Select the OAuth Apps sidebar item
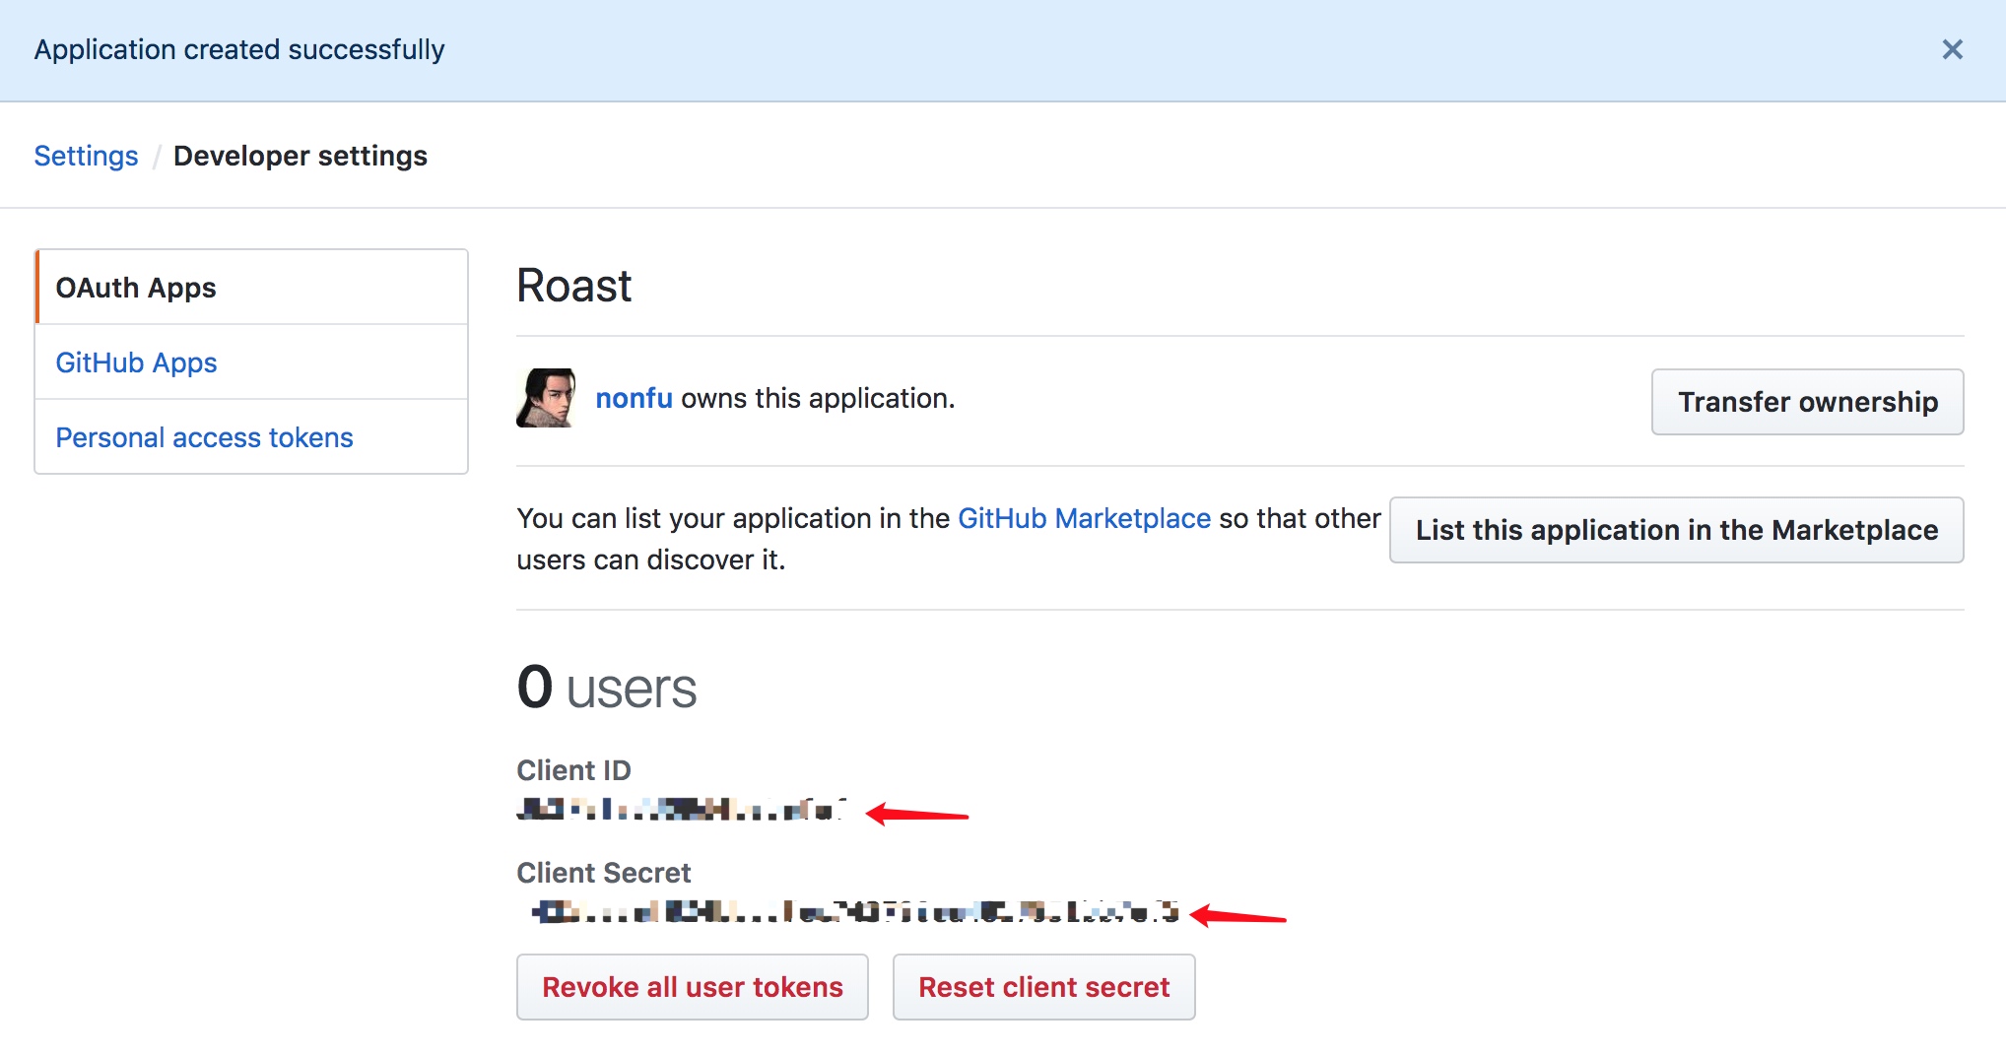This screenshot has width=2006, height=1054. click(x=251, y=287)
